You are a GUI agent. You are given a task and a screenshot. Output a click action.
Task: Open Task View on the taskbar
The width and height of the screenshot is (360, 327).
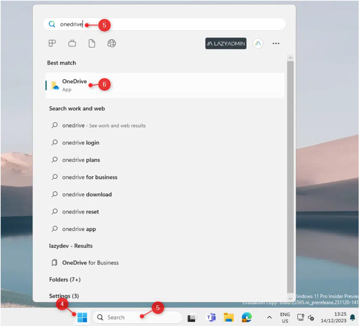(192, 317)
